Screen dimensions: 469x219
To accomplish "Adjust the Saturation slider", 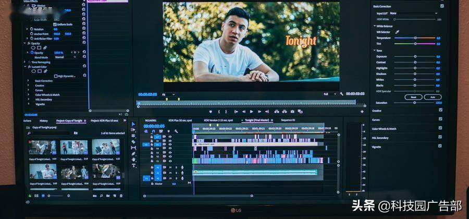I will coord(414,103).
